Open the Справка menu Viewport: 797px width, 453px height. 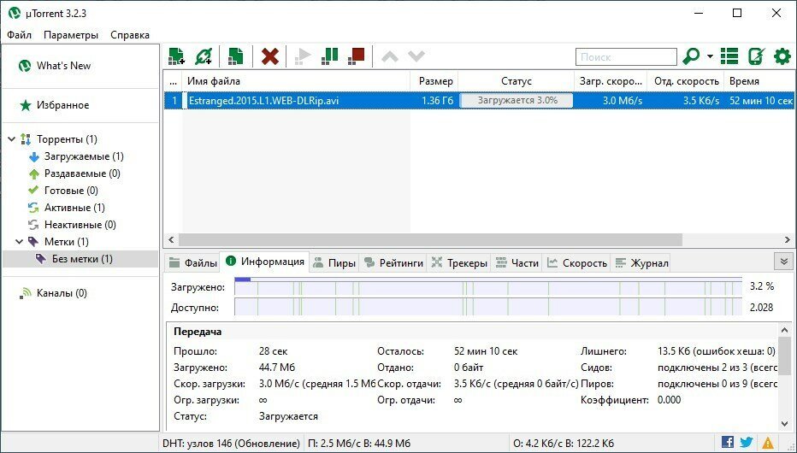point(130,35)
